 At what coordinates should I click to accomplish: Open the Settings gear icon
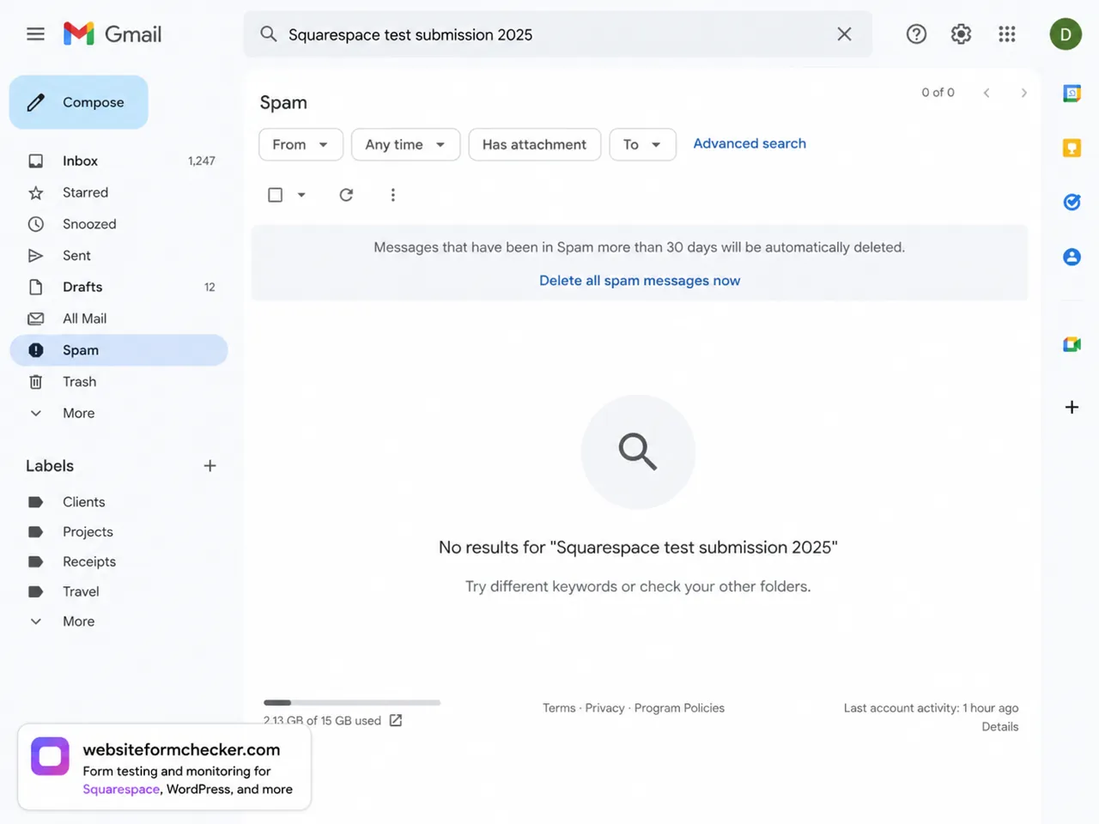pos(961,34)
